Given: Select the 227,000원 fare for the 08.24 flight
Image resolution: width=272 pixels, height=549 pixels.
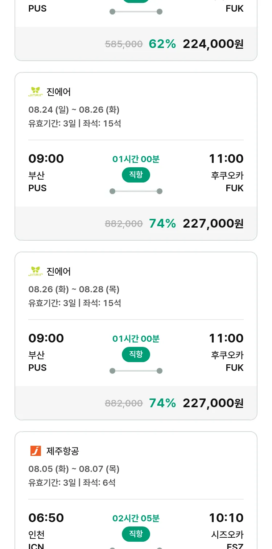Looking at the screenshot, I should pyautogui.click(x=213, y=224).
